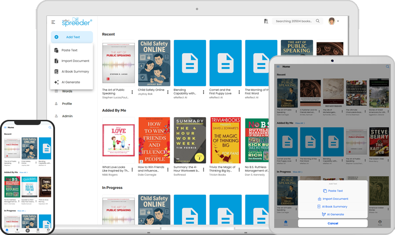Tap the Home tab icon on the tablet
Image resolution: width=395 pixels, height=235 pixels.
(x=286, y=222)
